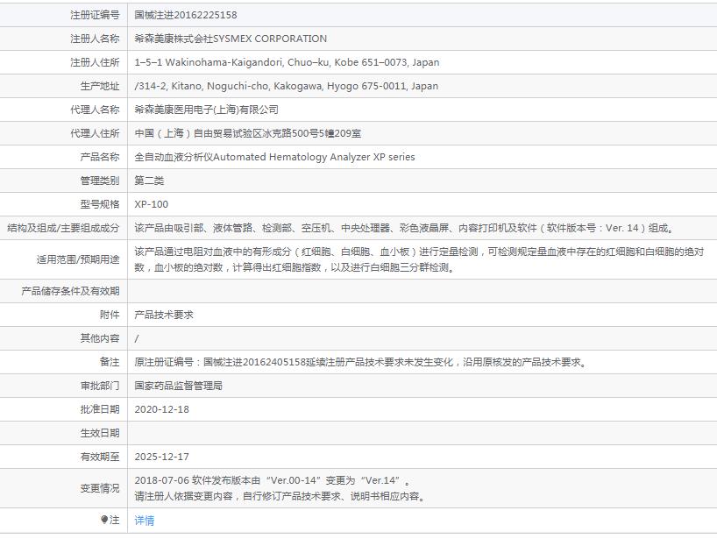Select the structure text with Ver. 14

[x=405, y=228]
